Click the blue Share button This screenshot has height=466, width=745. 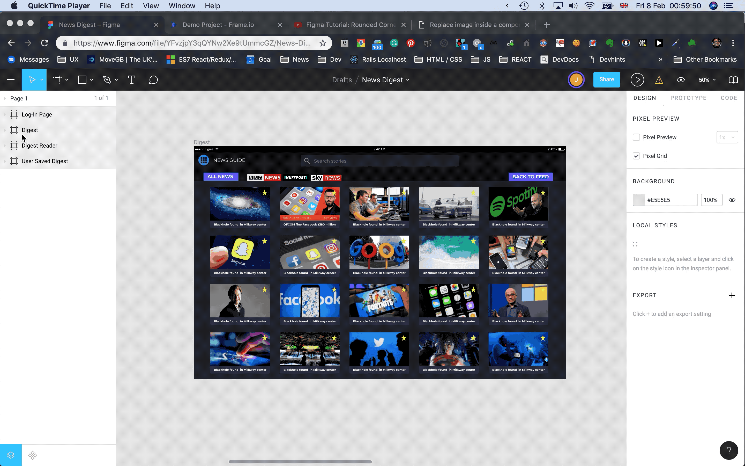[x=606, y=80]
